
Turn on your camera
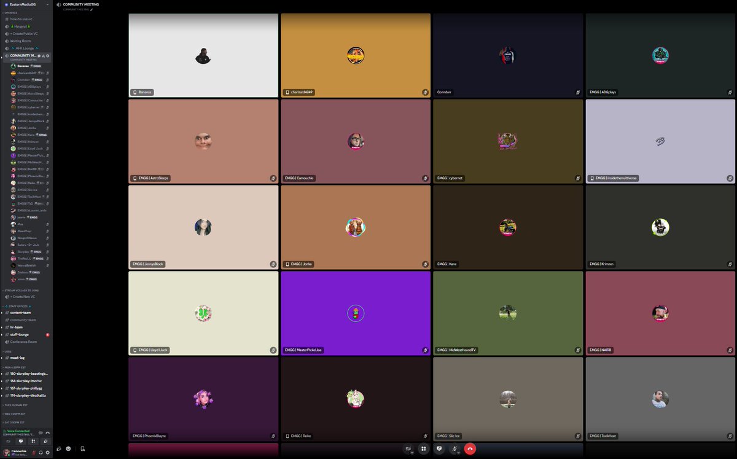coord(407,449)
